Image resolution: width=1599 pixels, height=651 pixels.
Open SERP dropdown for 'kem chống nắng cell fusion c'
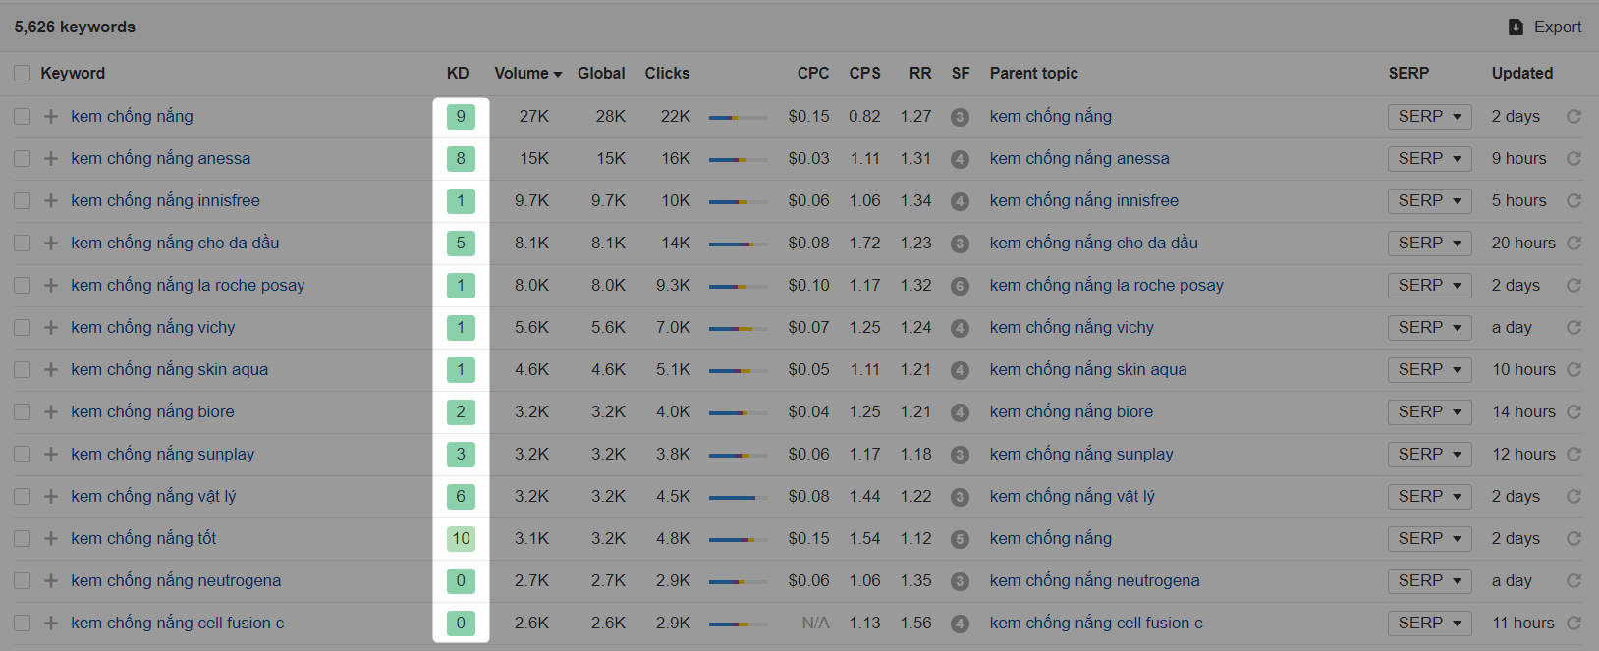(1429, 623)
